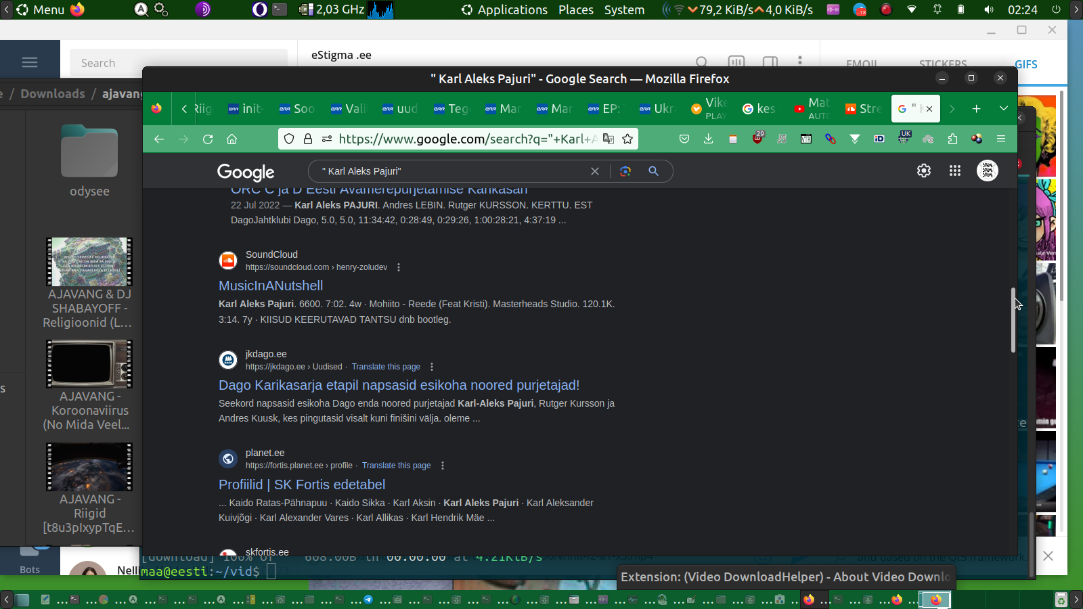Image resolution: width=1083 pixels, height=609 pixels.
Task: Clear the Google search box
Action: (x=595, y=171)
